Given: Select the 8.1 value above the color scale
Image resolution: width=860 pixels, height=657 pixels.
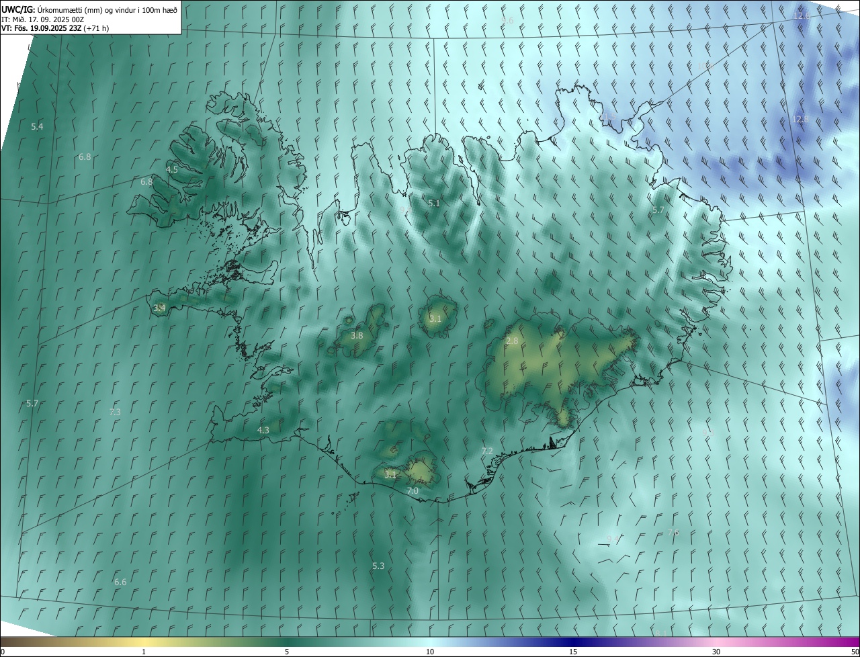Looking at the screenshot, I should tap(660, 633).
